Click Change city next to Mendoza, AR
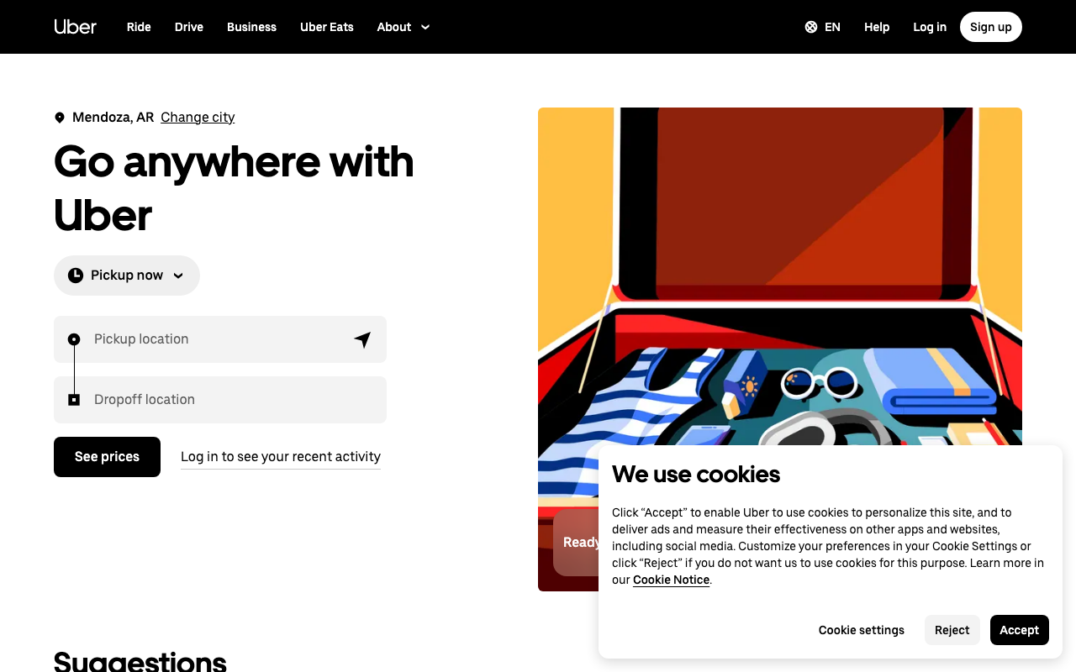 (198, 117)
